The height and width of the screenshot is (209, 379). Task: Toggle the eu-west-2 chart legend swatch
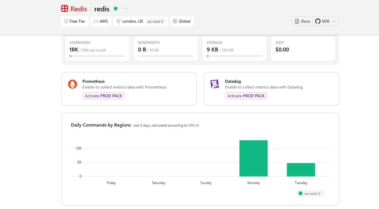(300, 193)
